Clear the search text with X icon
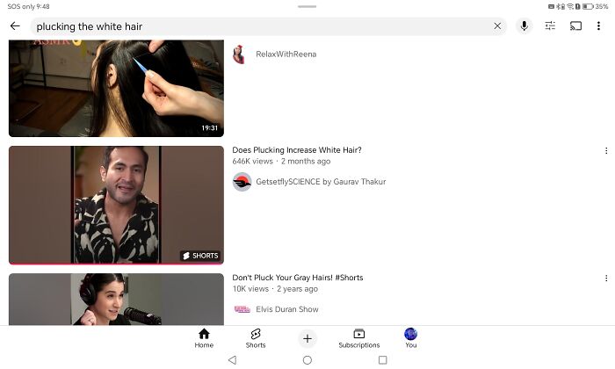 [x=497, y=26]
